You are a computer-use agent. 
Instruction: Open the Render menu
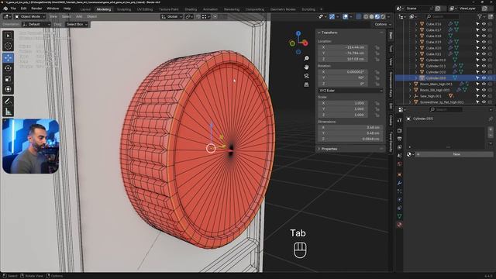click(36, 9)
